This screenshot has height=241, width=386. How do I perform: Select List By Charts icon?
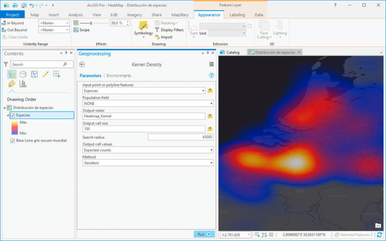[23, 84]
